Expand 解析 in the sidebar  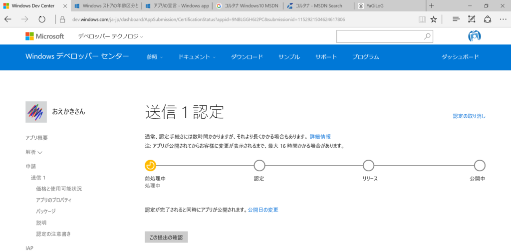(34, 152)
